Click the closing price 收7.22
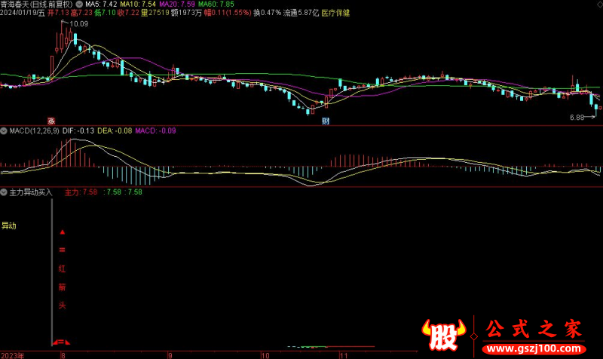 128,13
